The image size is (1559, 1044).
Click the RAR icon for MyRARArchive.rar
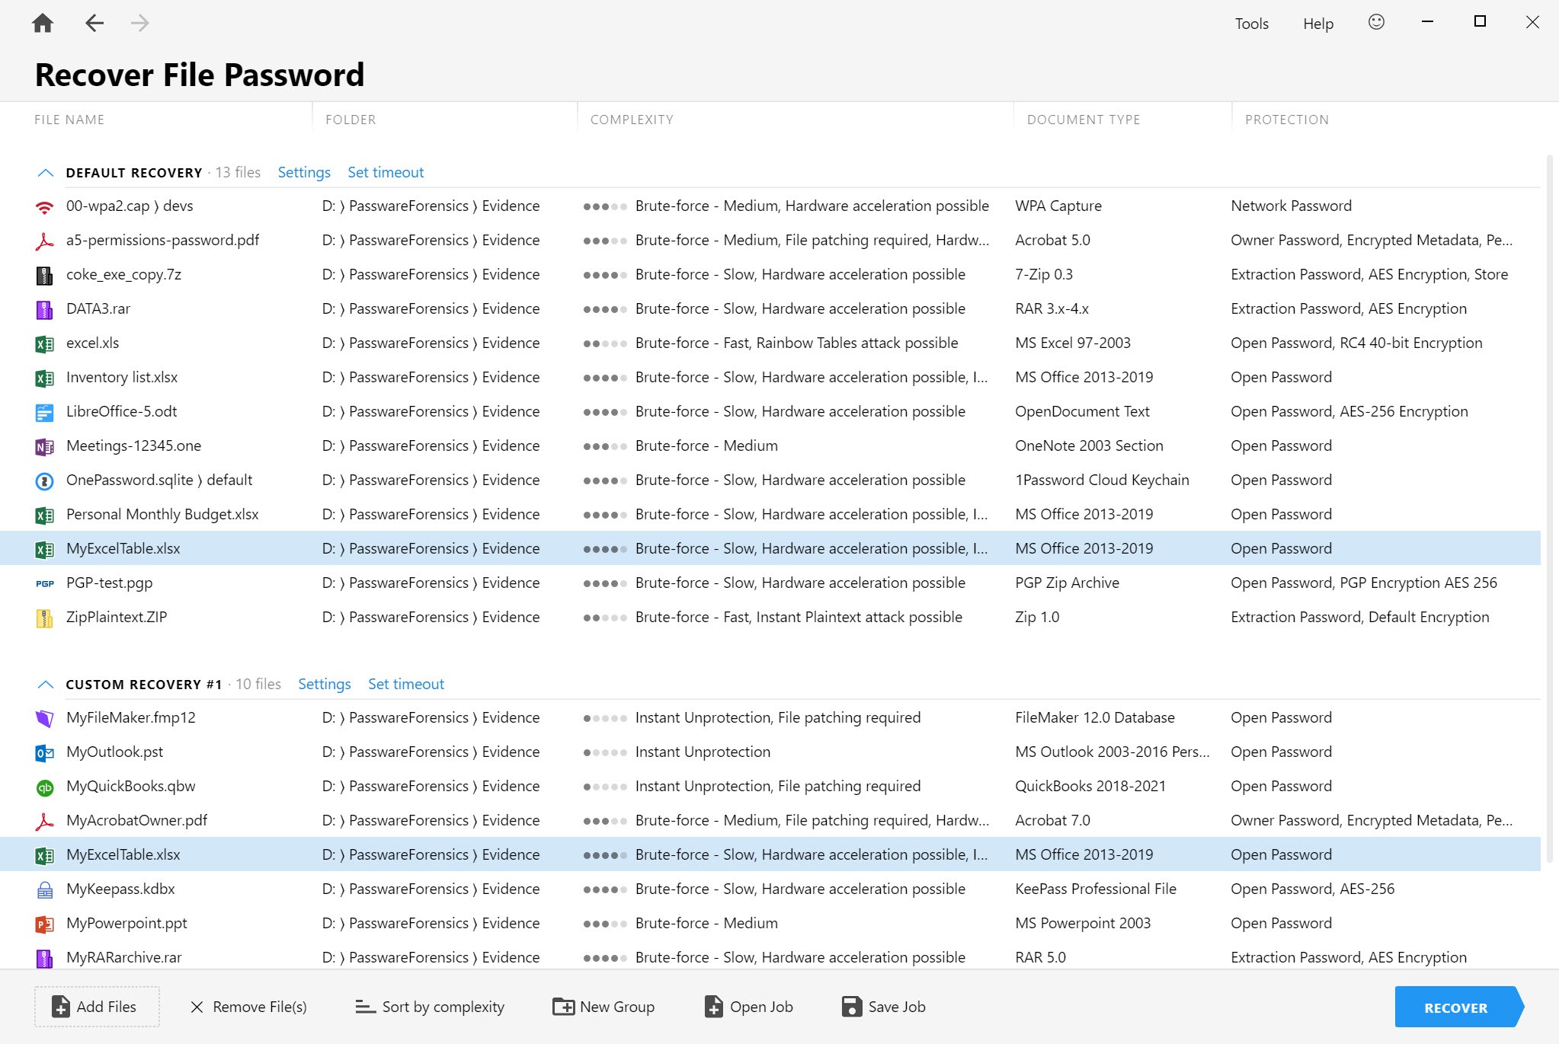point(45,958)
